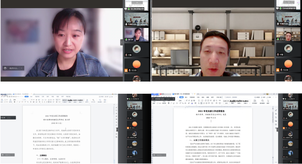Toggle center alignment in bold-titled report toolbar
This screenshot has width=302, height=164.
[x=201, y=103]
